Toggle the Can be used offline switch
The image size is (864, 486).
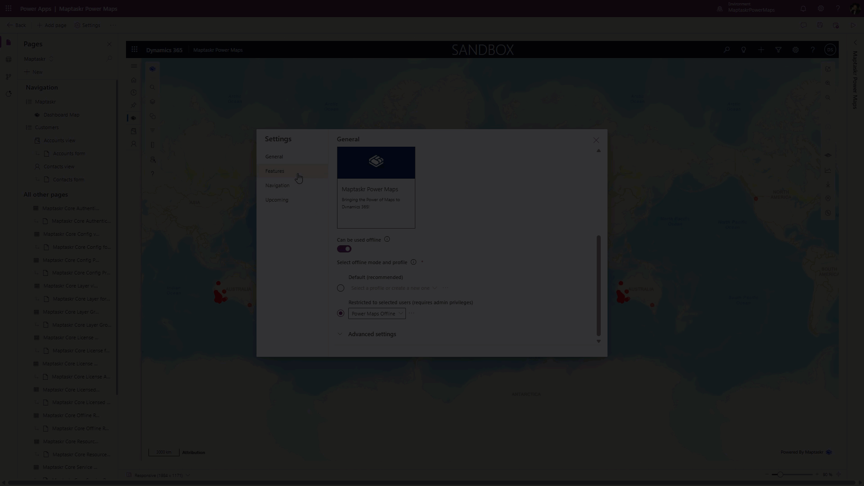(x=344, y=248)
